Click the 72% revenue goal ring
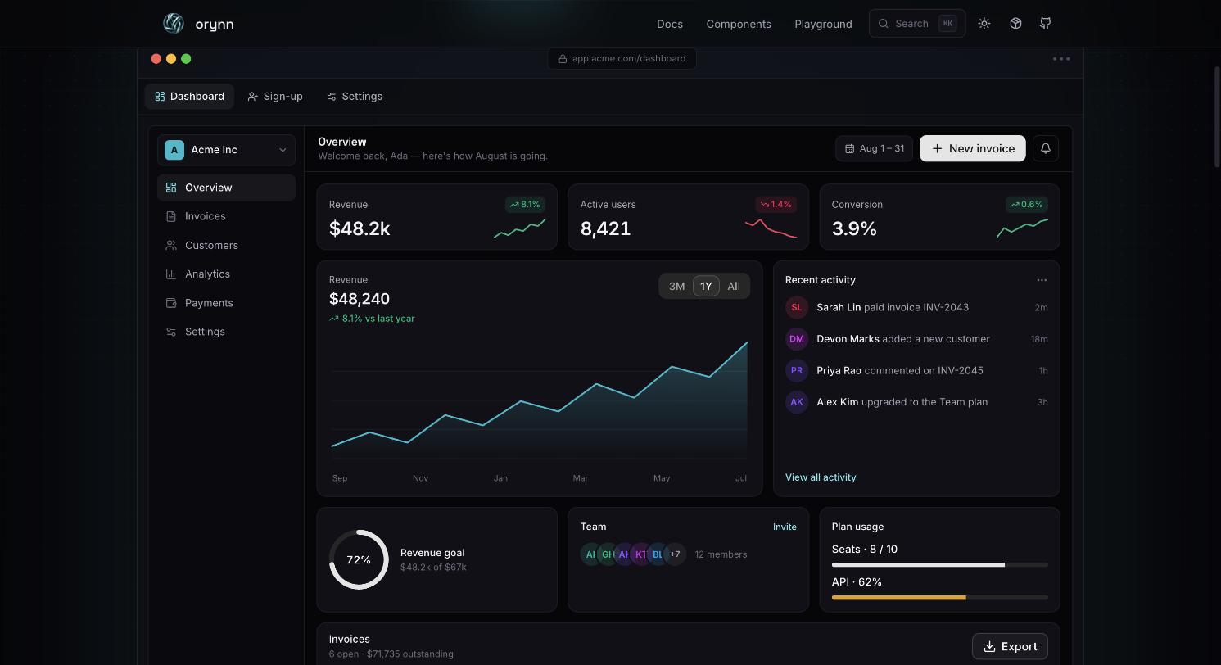Viewport: 1221px width, 665px height. (359, 559)
